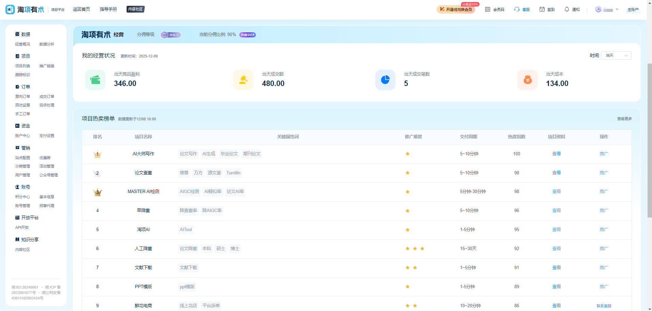Open 指导手册 from the top menu
The width and height of the screenshot is (652, 311).
[108, 9]
